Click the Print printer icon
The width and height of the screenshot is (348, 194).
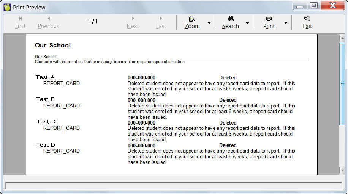tap(269, 19)
